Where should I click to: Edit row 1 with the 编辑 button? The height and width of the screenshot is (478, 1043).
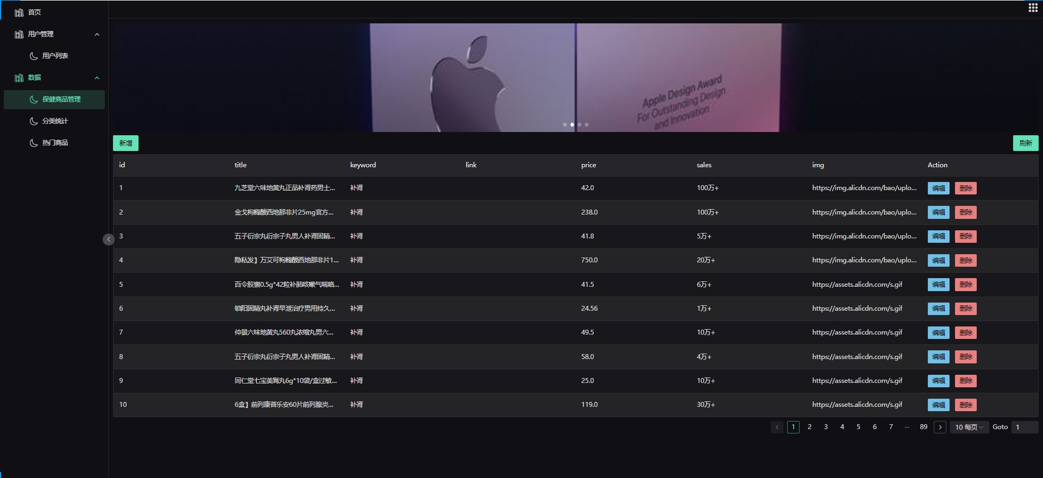point(938,188)
